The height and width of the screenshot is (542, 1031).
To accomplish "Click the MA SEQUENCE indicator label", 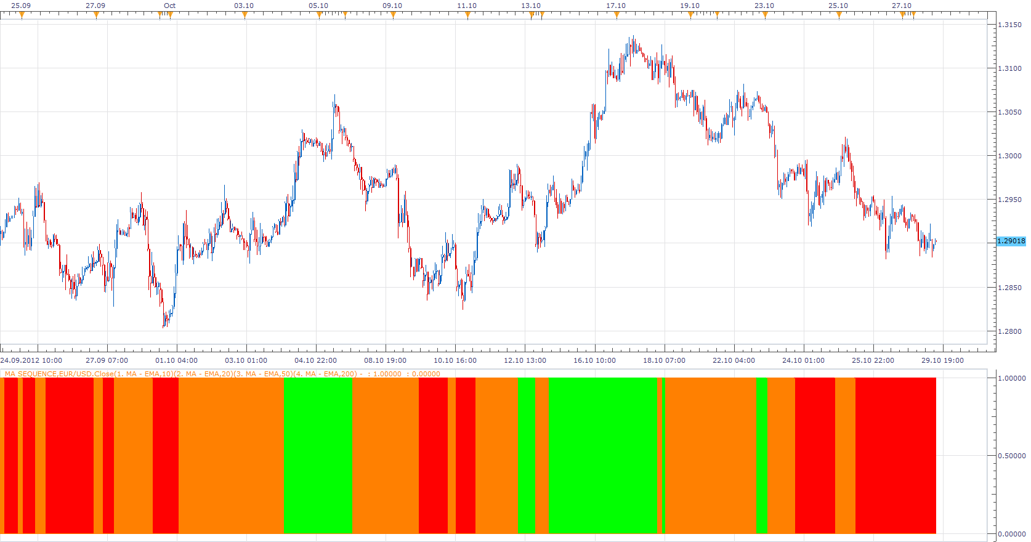I will (222, 374).
